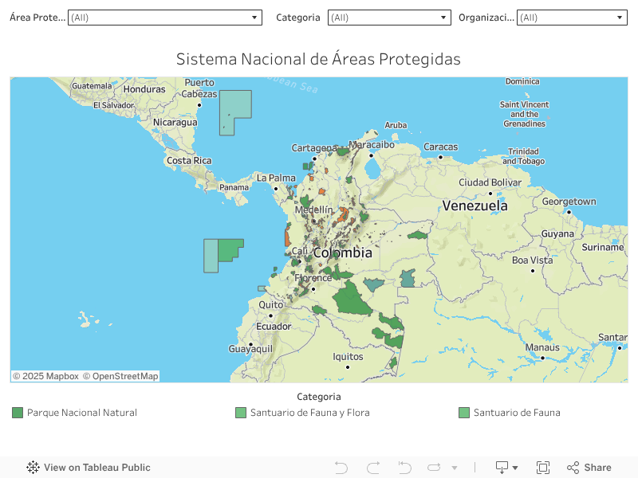Click the Revert view icon
The image size is (638, 478).
[404, 468]
